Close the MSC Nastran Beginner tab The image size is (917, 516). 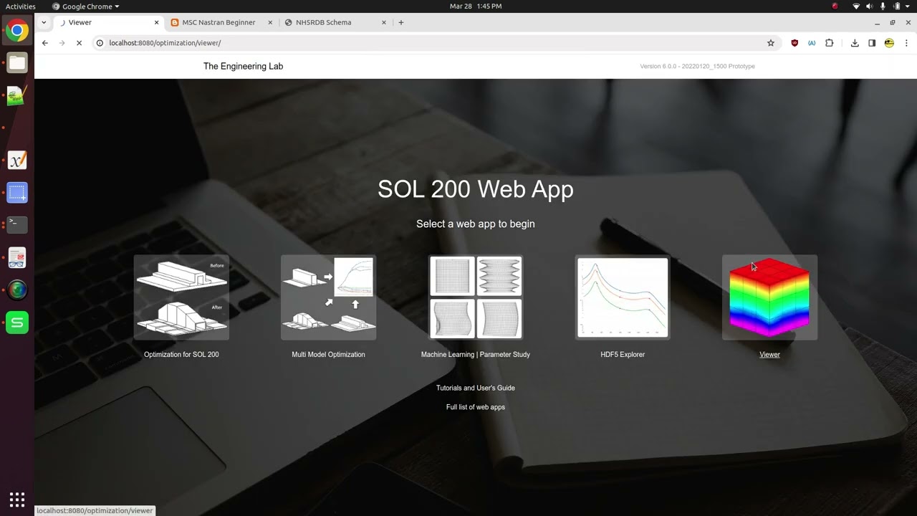(x=270, y=22)
